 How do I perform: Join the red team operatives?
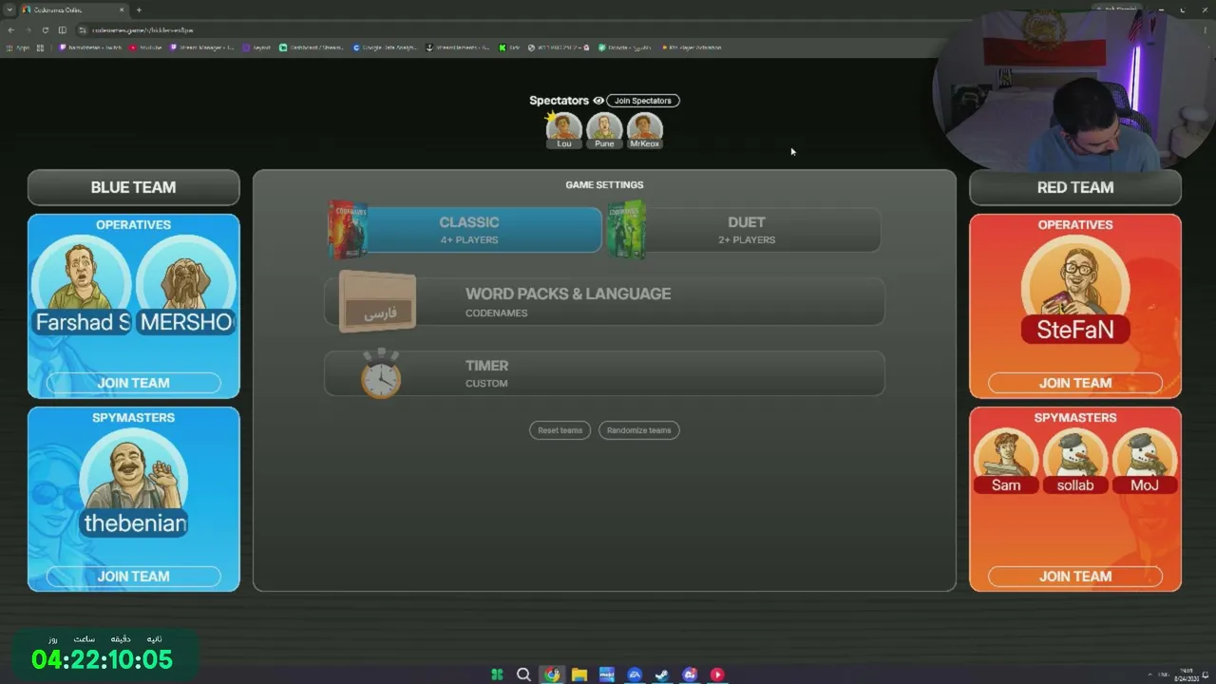[x=1075, y=383]
